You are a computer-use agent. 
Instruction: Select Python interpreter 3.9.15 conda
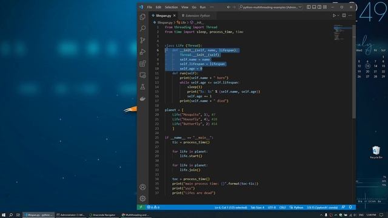tap(322, 207)
